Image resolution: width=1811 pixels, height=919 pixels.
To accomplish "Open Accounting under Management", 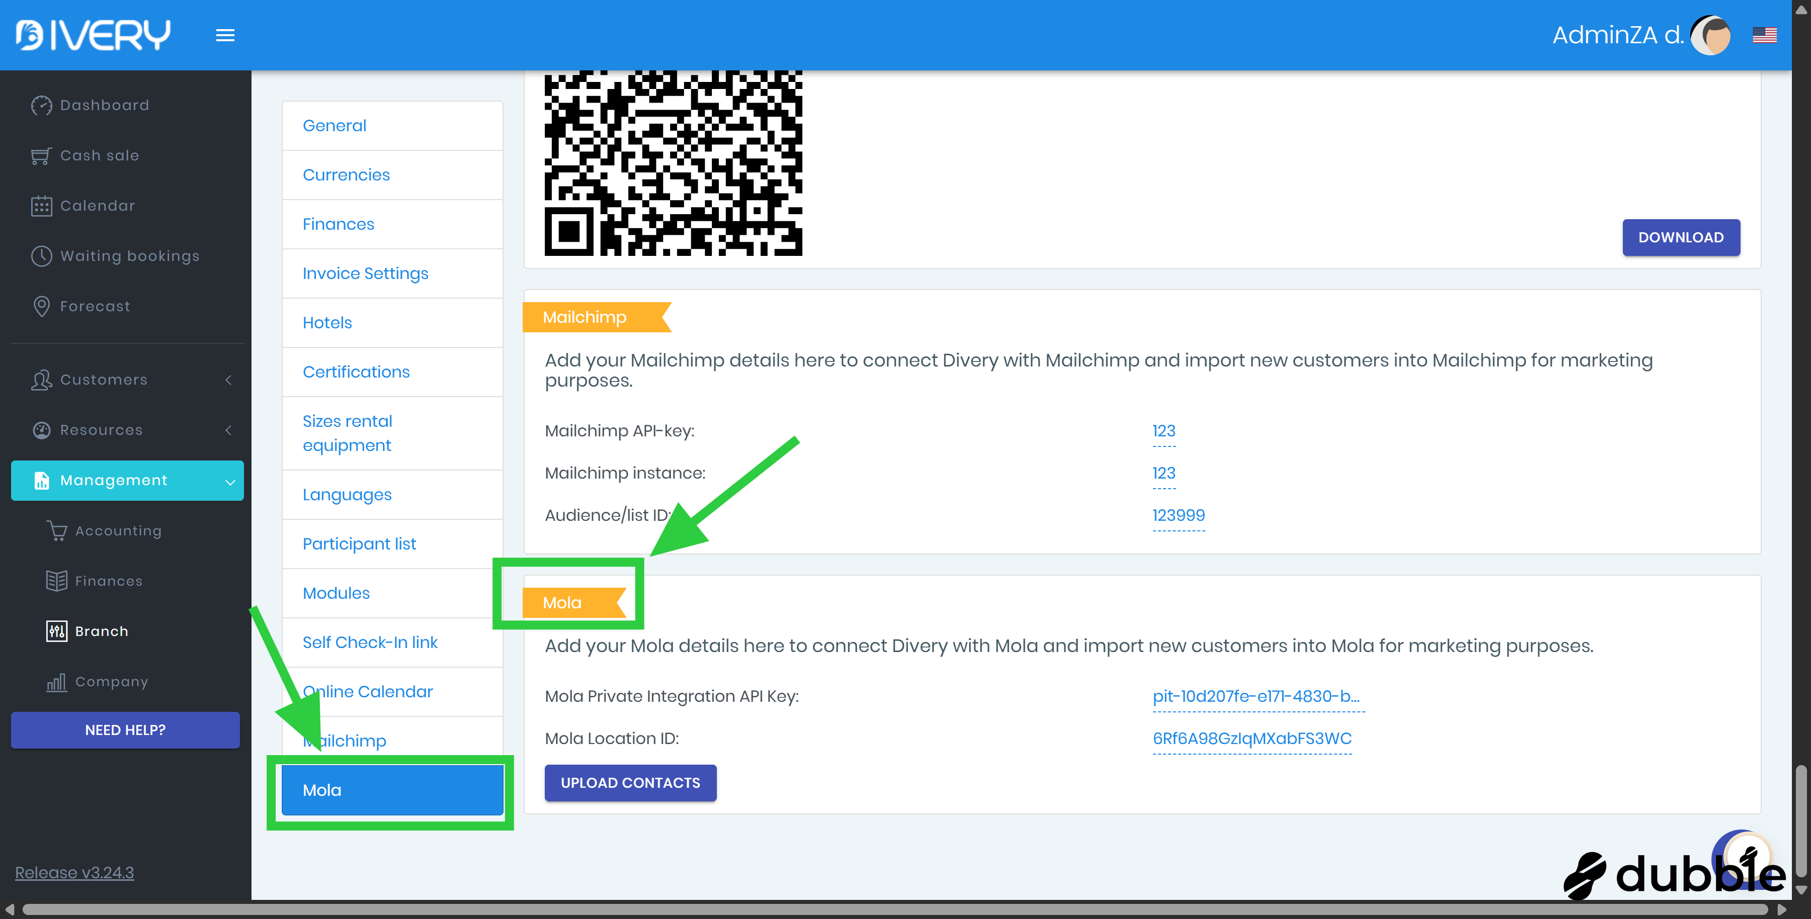I will point(118,531).
